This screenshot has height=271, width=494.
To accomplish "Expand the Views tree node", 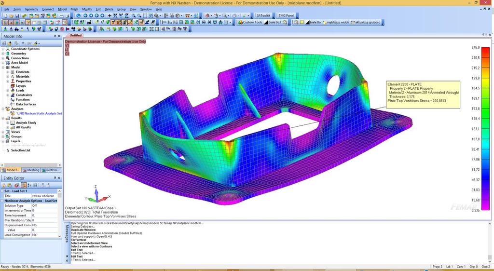I will tap(3, 132).
